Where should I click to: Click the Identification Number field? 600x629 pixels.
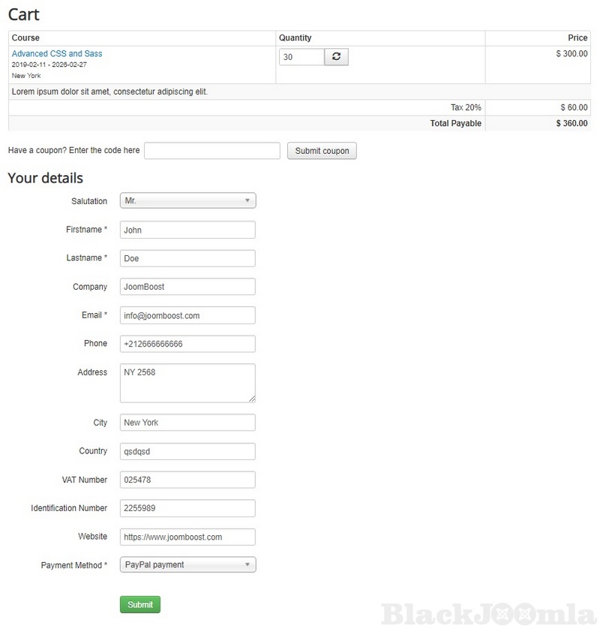pyautogui.click(x=187, y=508)
